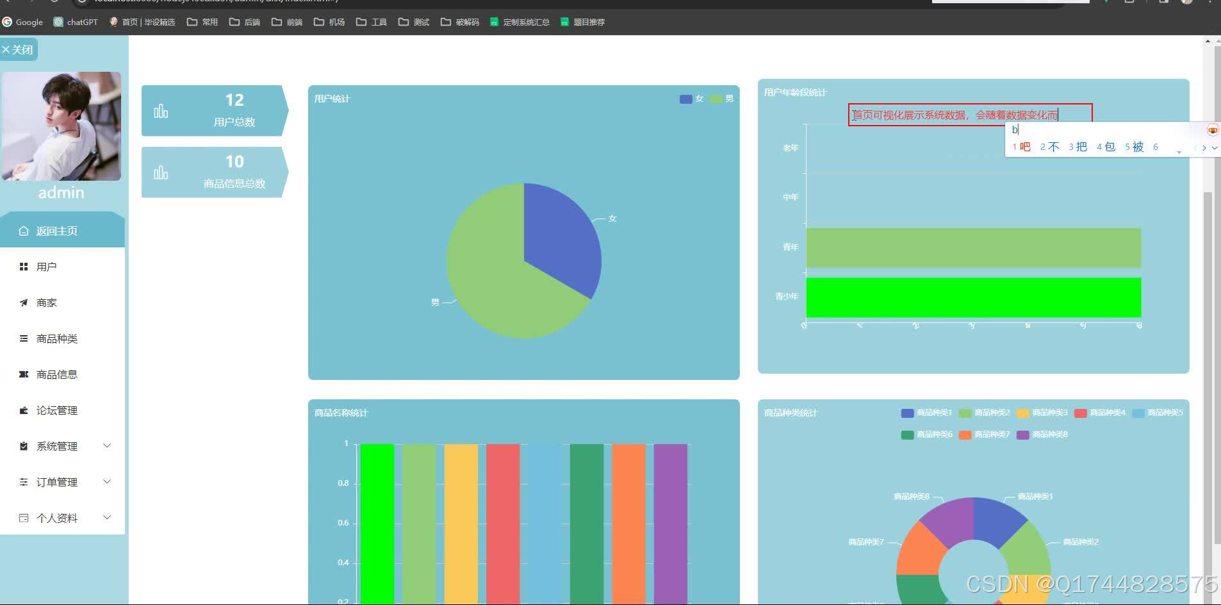Screen dimensions: 1221x605
Task: Open the 定制系统汇总 bookmark
Action: 520,22
